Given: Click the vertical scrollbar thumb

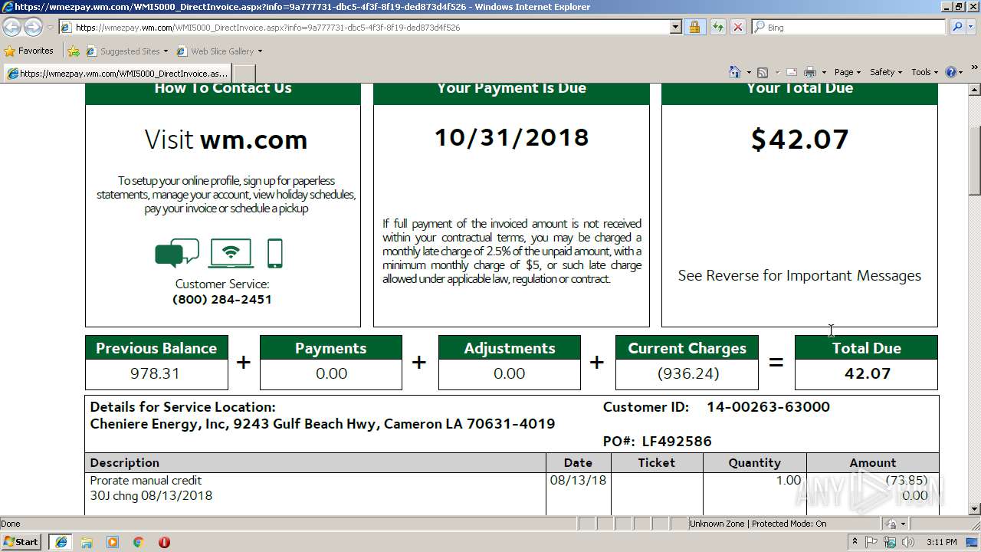Looking at the screenshot, I should (975, 160).
